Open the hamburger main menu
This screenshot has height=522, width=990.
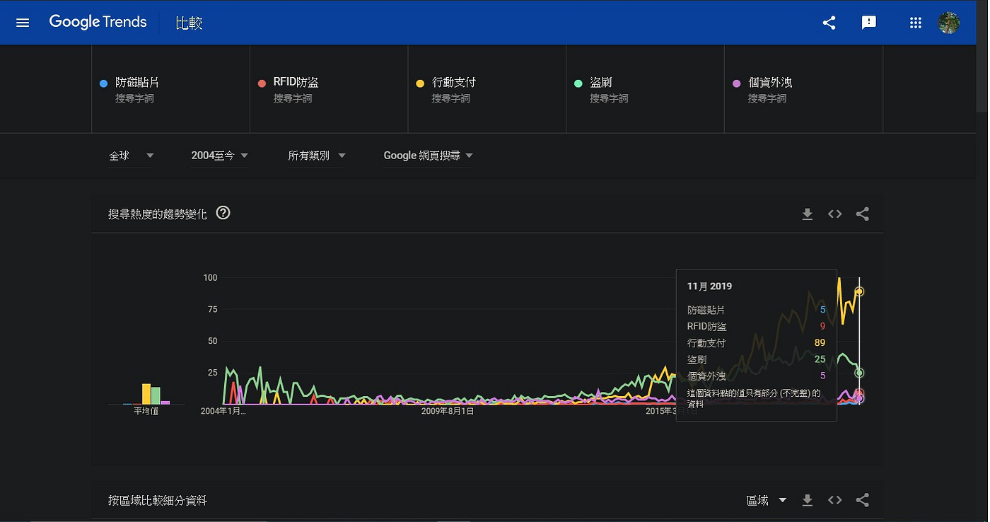pos(23,23)
